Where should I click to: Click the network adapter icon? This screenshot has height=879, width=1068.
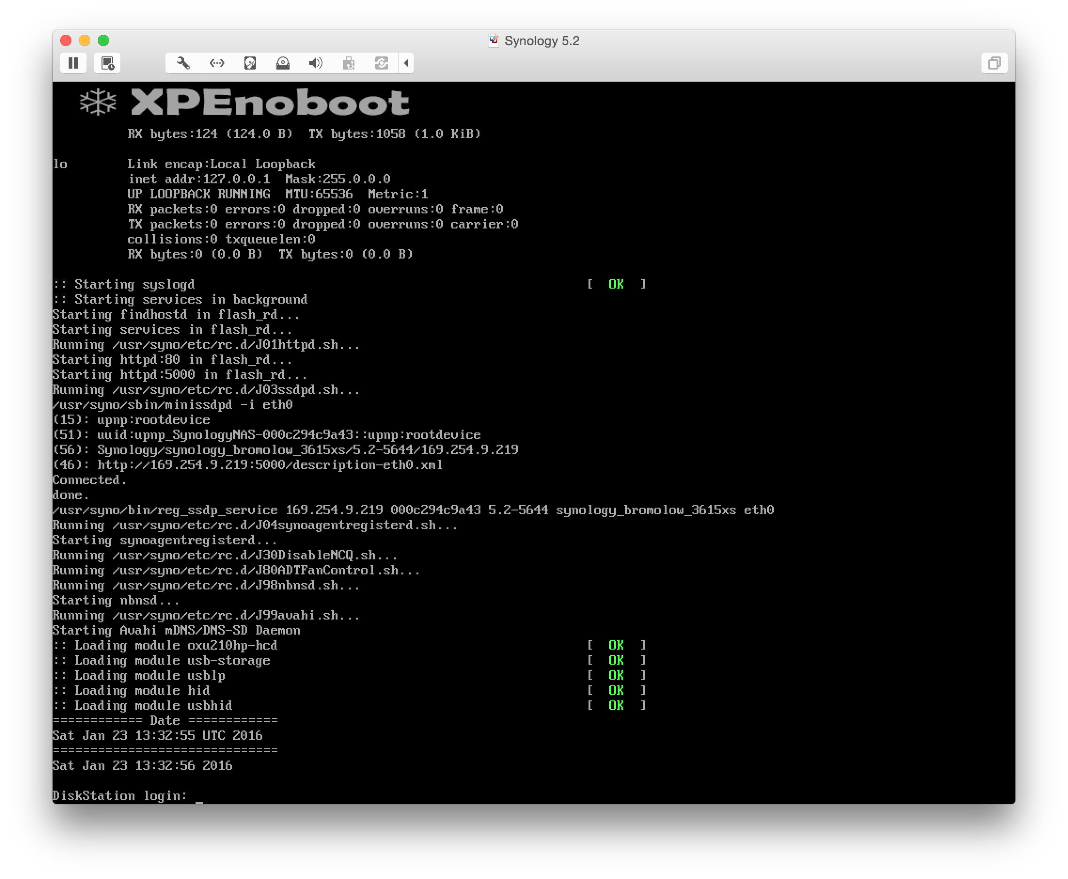click(x=217, y=63)
